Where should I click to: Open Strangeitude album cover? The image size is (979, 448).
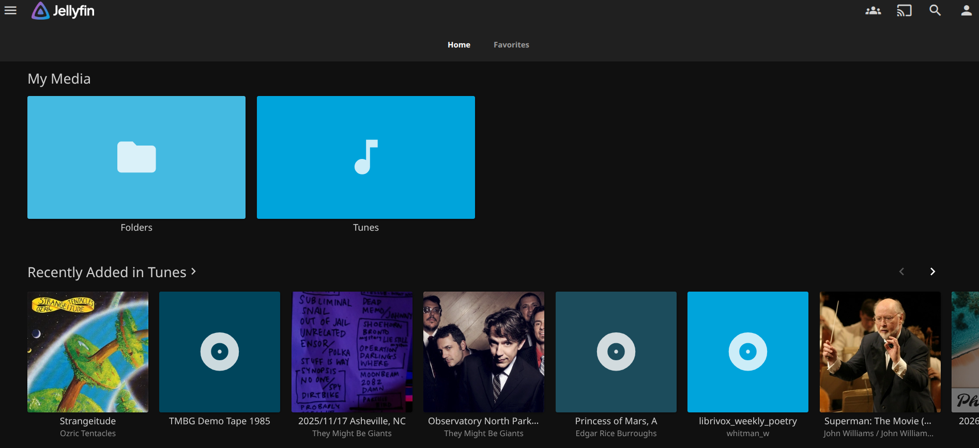pyautogui.click(x=88, y=352)
